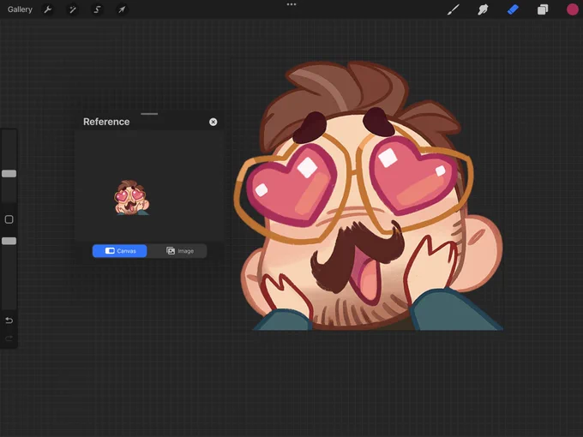Open the Layers panel
Viewport: 583px width, 437px height.
[543, 9]
